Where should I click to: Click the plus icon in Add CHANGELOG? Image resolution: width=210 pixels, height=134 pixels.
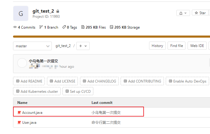click(84, 81)
